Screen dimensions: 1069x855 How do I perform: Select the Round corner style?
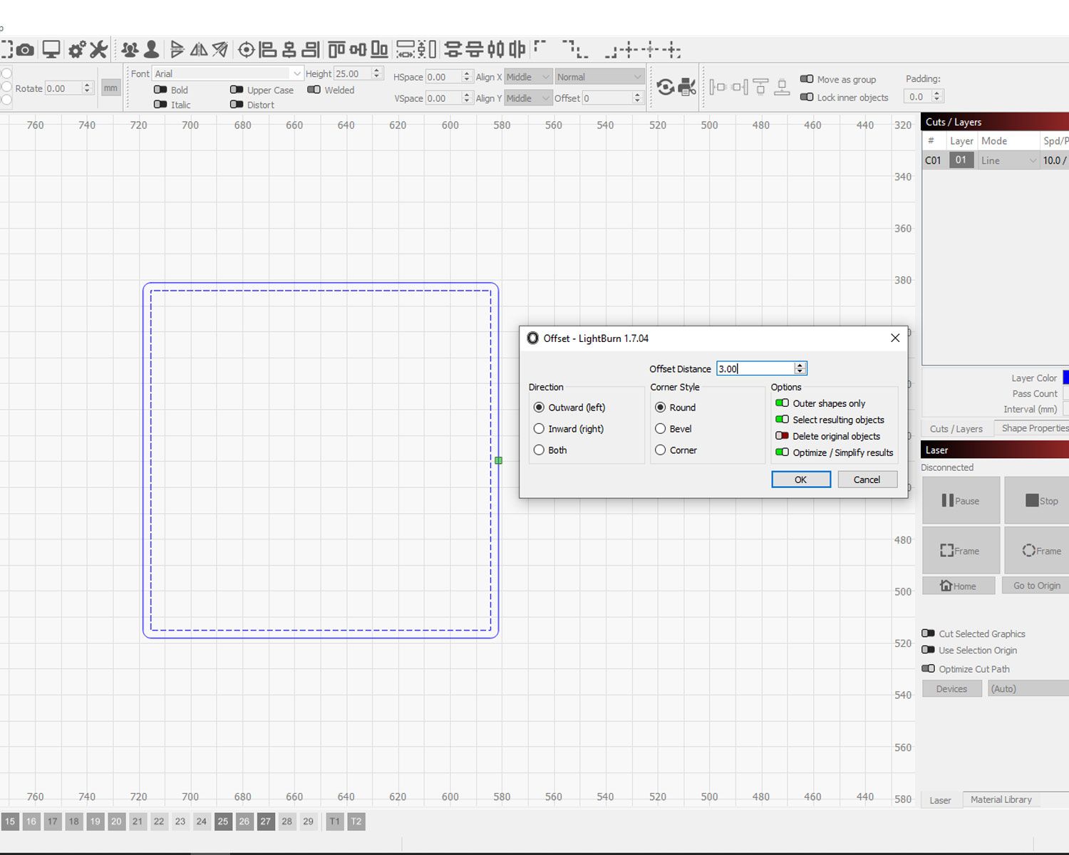tap(661, 407)
